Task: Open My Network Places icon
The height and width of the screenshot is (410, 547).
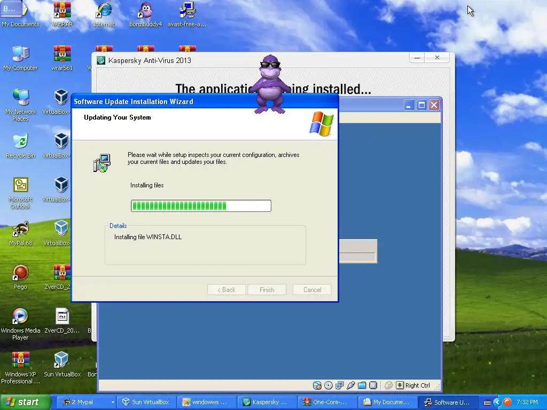Action: pos(21,105)
